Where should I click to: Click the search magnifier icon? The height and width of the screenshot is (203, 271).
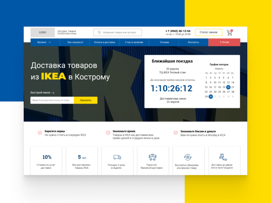point(99,32)
